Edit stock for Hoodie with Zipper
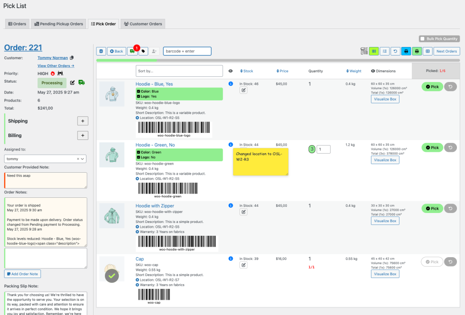The height and width of the screenshot is (315, 465). 243,212
